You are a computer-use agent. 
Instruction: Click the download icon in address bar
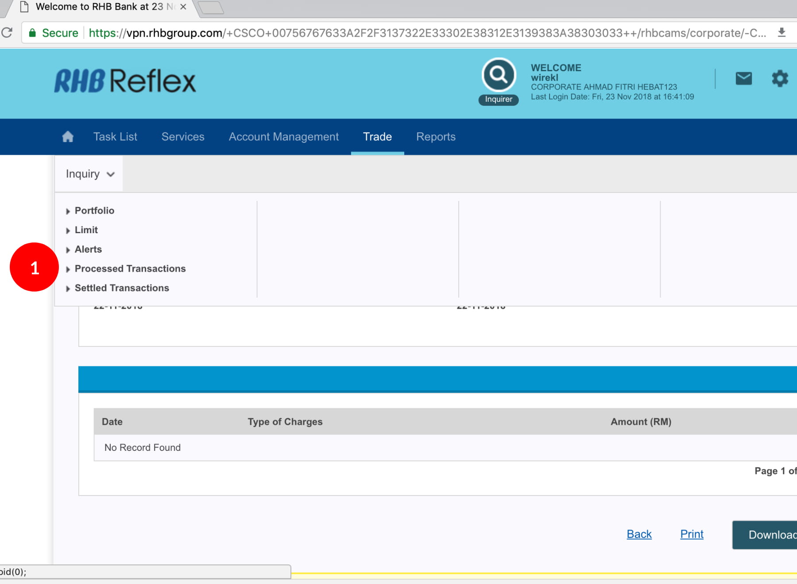pyautogui.click(x=782, y=33)
